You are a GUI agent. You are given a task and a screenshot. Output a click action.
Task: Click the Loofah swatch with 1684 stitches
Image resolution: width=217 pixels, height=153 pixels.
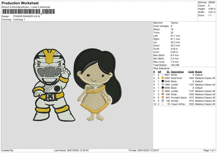click(163, 84)
